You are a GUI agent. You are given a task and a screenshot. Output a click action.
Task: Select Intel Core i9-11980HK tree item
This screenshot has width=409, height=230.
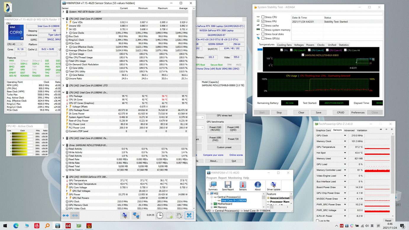(x=234, y=200)
